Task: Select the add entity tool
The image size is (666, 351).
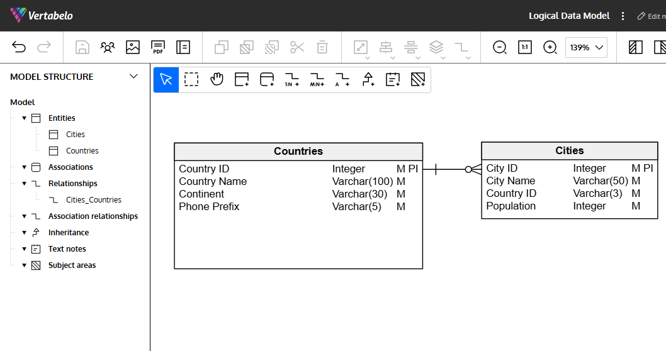Action: 242,79
